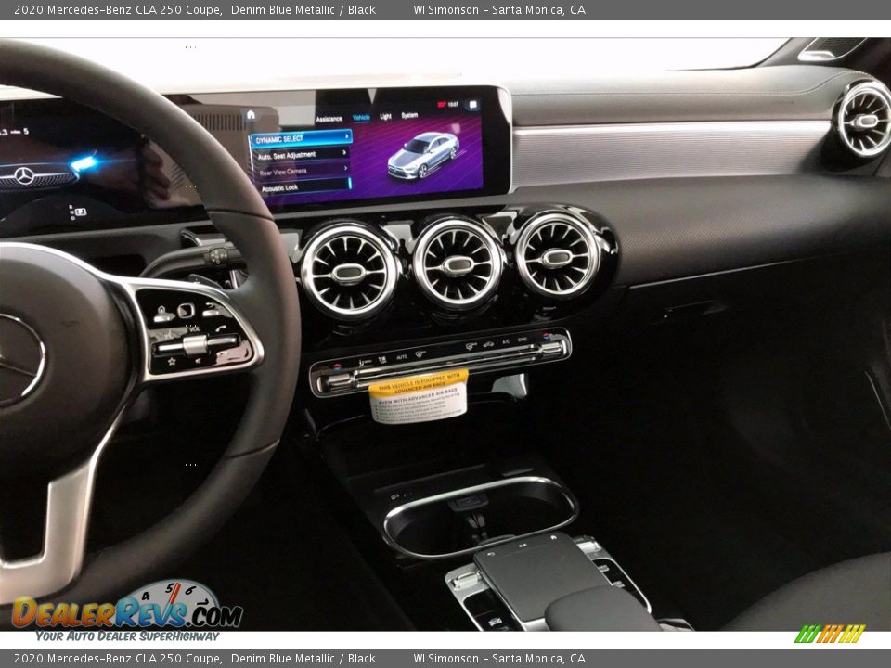Select the Vehicle tab
This screenshot has width=891, height=668.
[x=361, y=117]
